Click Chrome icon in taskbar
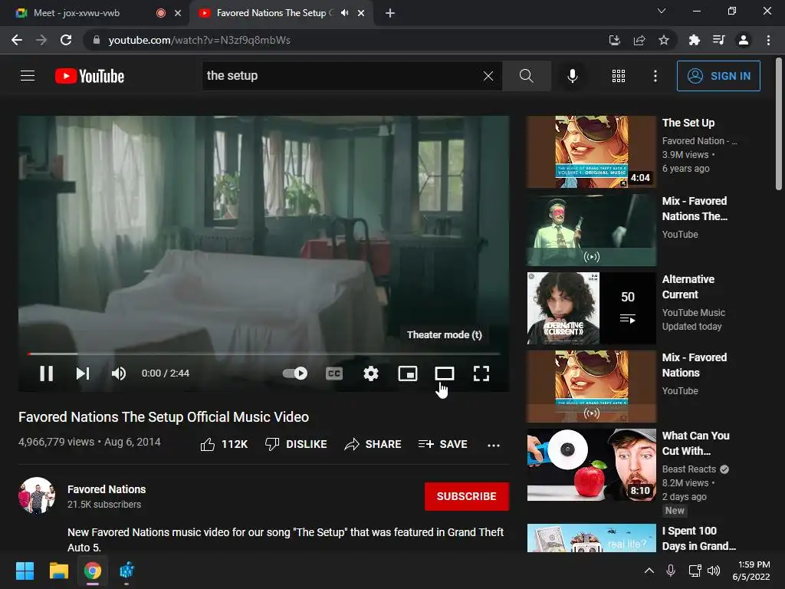The width and height of the screenshot is (785, 589). [93, 571]
